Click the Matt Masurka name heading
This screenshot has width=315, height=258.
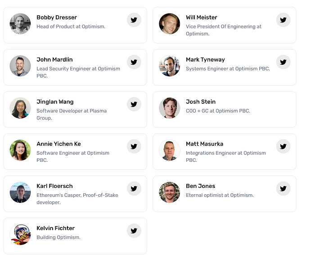coord(204,144)
